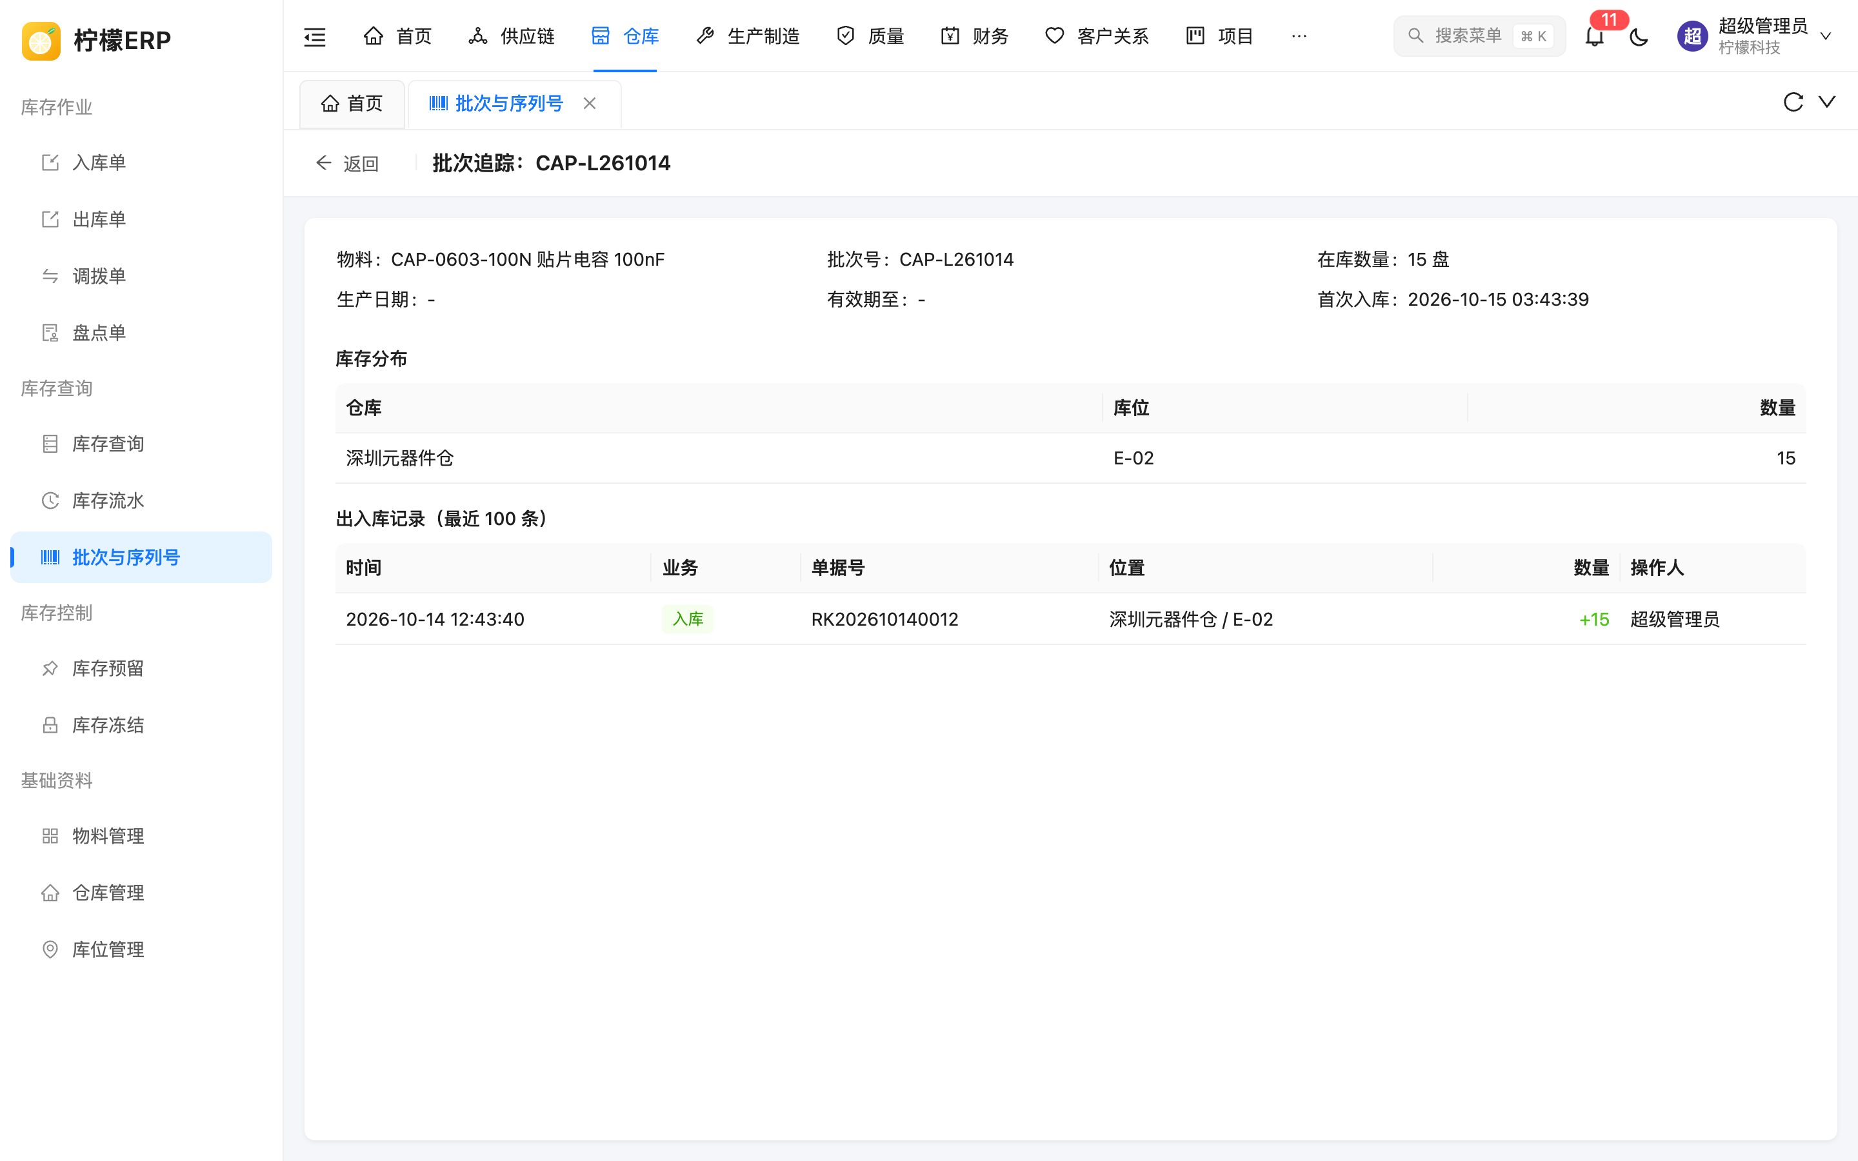This screenshot has height=1161, width=1858.
Task: Click the 客户关系 heart icon
Action: (x=1055, y=36)
